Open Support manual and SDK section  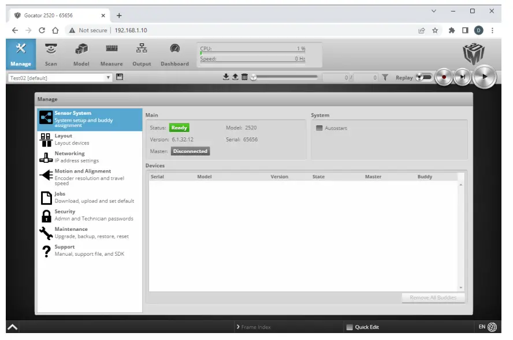pos(90,251)
